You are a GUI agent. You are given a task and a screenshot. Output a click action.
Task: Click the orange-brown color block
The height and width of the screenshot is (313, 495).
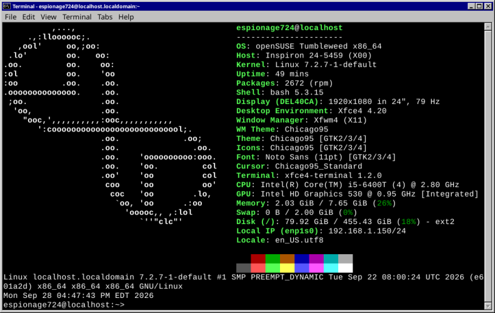pyautogui.click(x=287, y=259)
